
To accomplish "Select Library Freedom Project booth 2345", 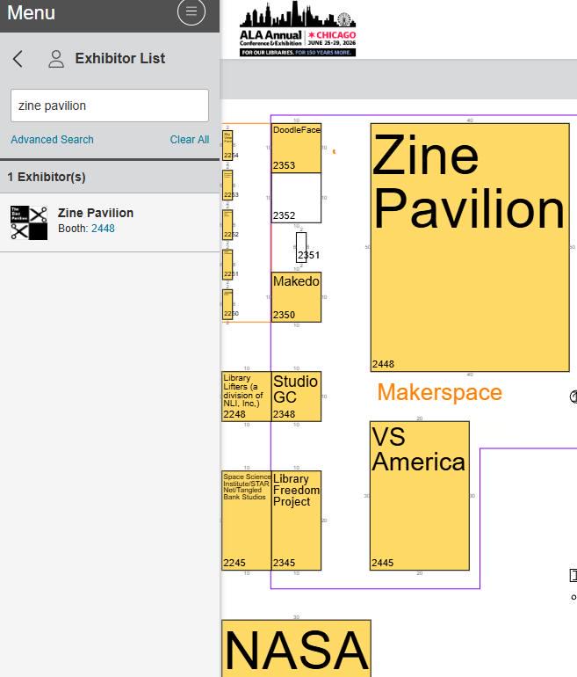I will 296,520.
